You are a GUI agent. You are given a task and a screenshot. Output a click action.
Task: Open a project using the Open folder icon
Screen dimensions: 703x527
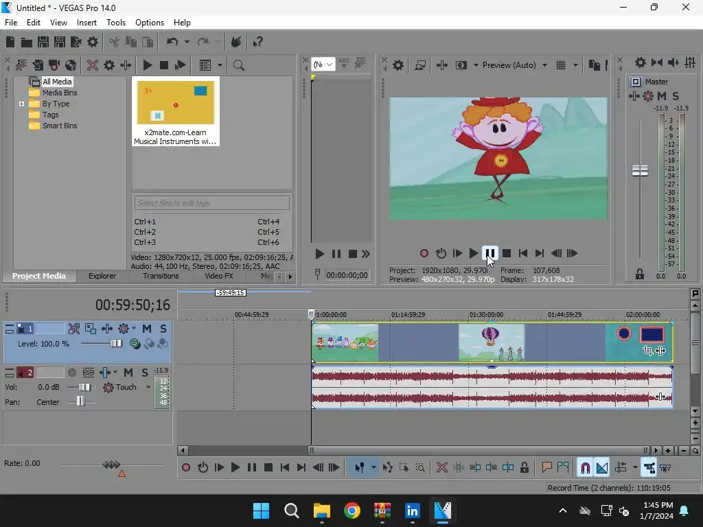pyautogui.click(x=27, y=42)
